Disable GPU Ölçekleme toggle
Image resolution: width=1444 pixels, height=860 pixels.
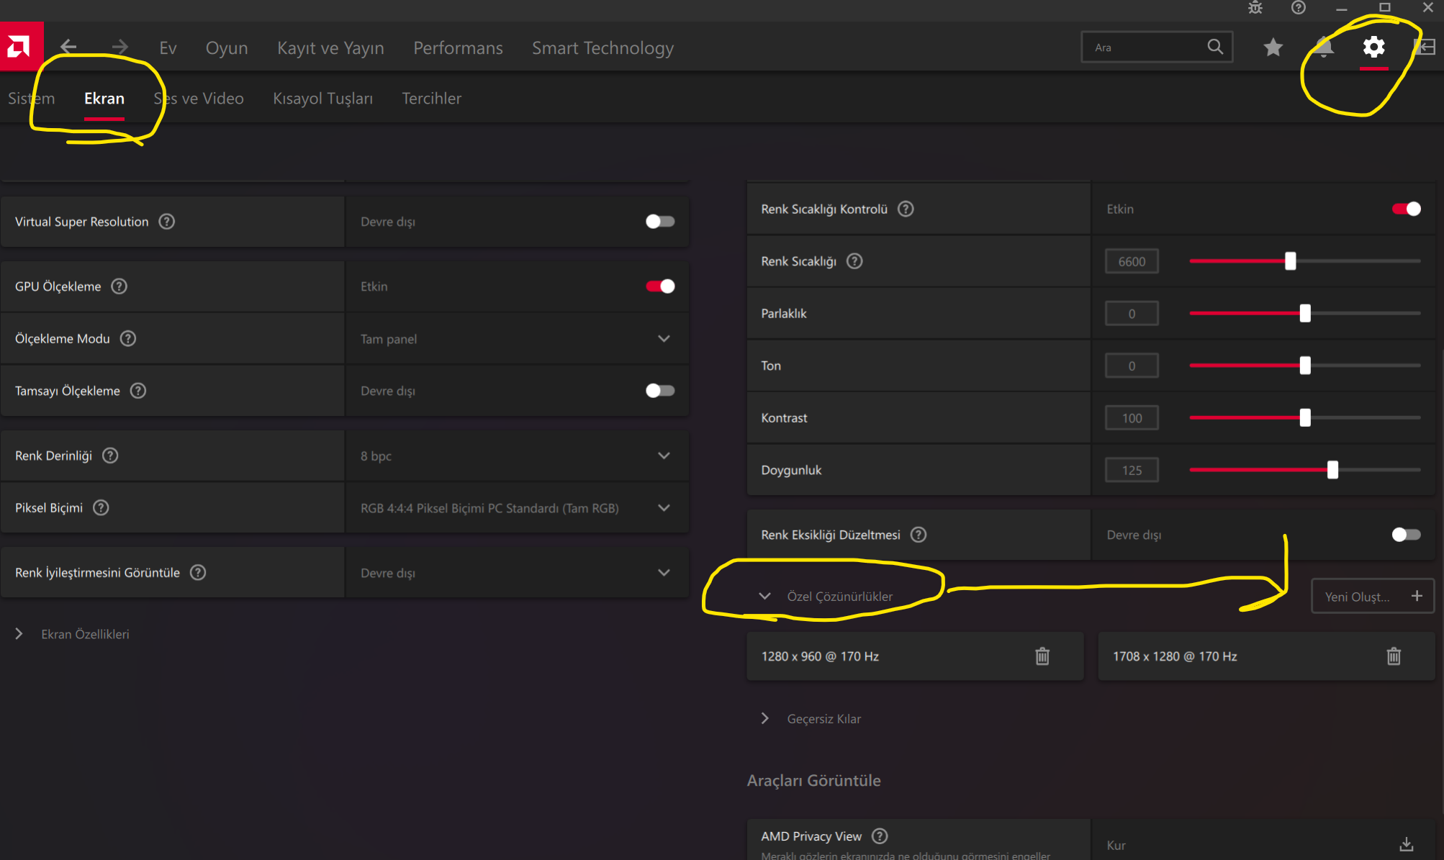[x=659, y=286]
